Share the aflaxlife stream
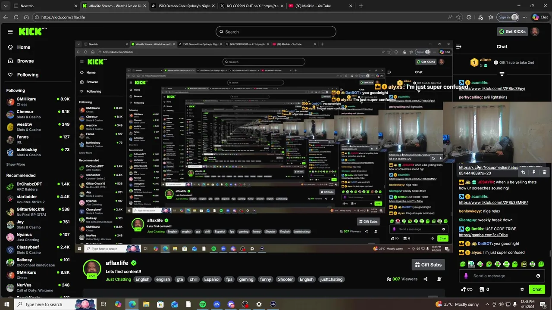Screen dimensions: 552x310 tap(425, 279)
